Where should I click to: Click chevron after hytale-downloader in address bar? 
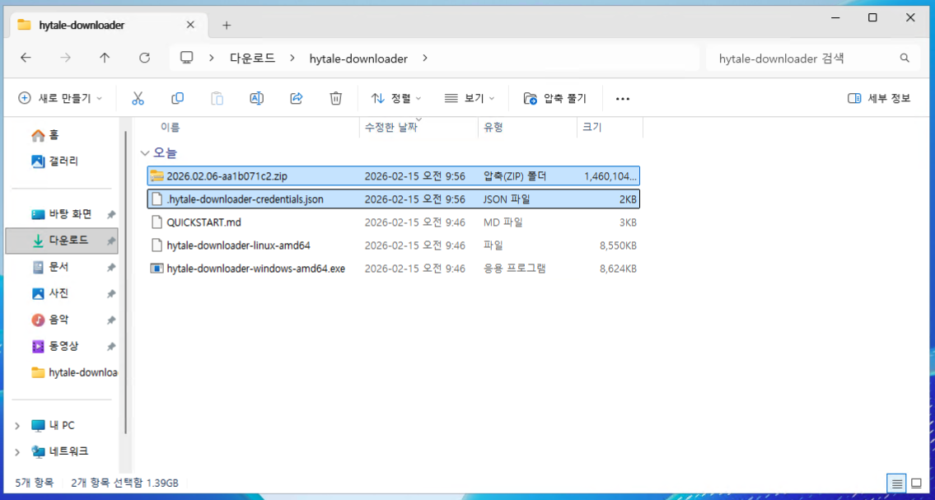(424, 58)
